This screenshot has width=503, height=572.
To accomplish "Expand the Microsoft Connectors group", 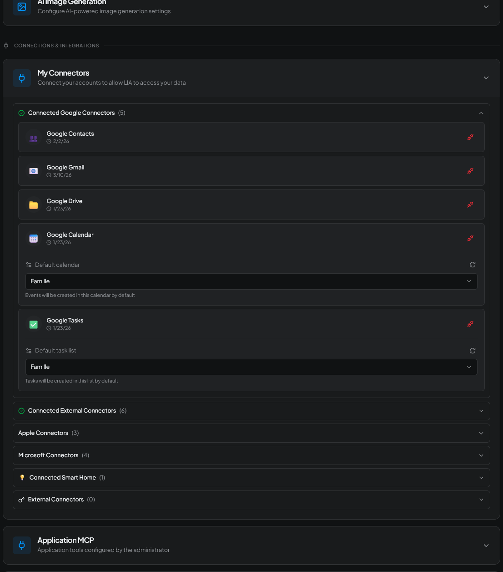I will 251,455.
